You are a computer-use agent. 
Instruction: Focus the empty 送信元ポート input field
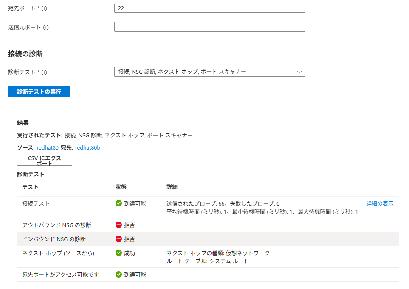(210, 27)
